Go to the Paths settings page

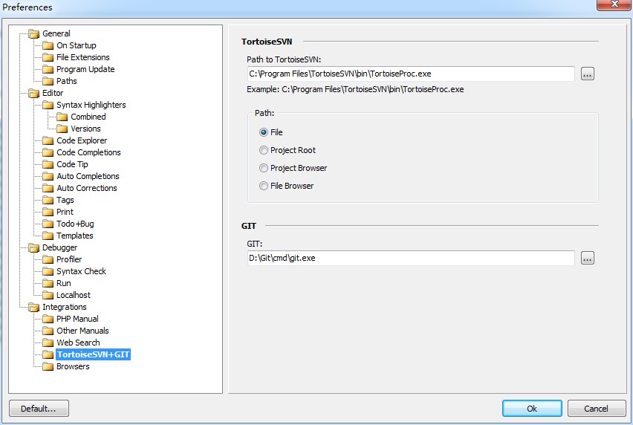(67, 81)
